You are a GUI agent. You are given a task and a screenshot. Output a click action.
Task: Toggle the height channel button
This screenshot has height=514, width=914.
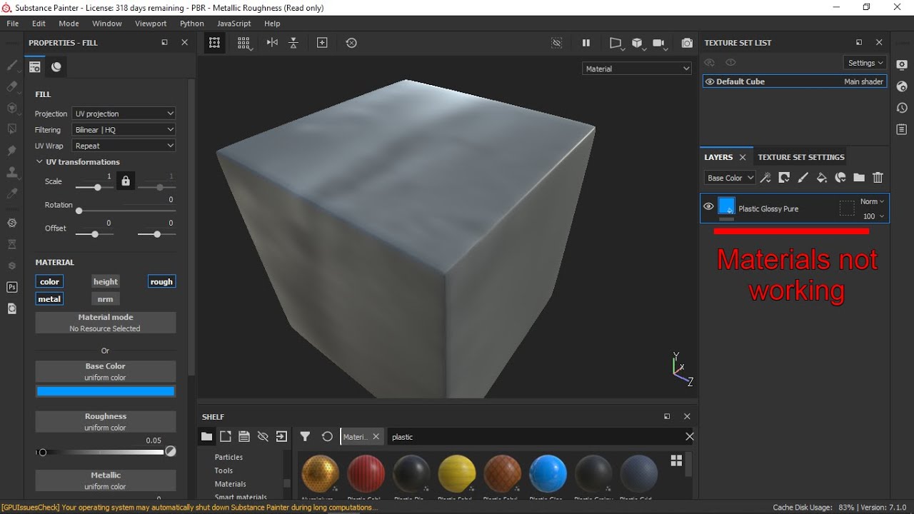click(106, 281)
